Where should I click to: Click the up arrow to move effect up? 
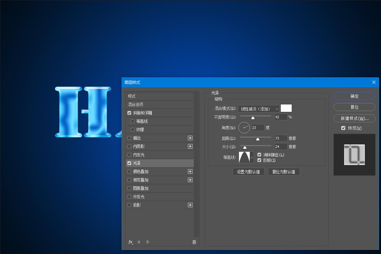139,242
